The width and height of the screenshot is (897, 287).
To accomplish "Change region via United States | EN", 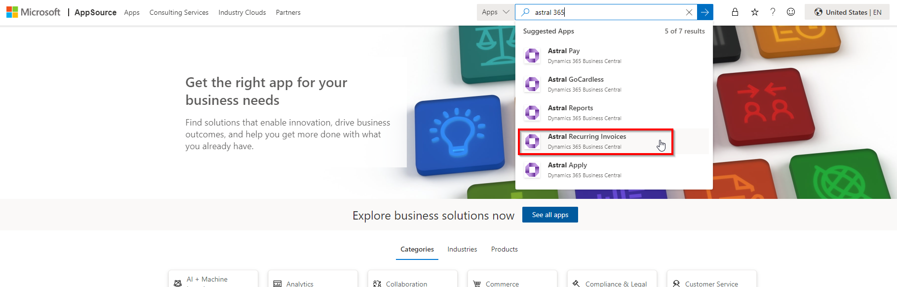I will click(847, 12).
